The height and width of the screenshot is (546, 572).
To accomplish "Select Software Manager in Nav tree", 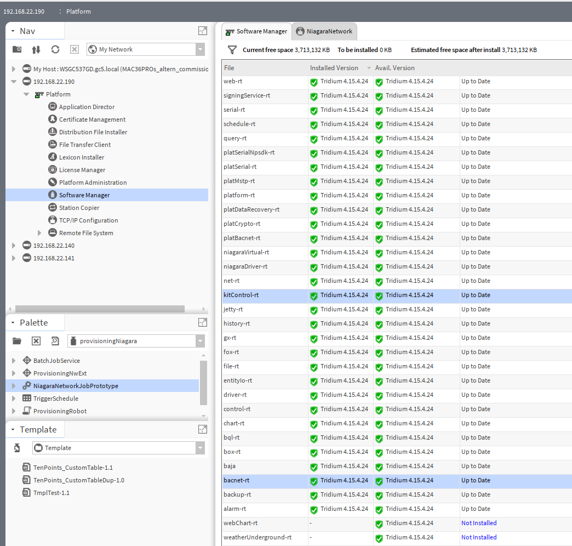I will tap(84, 195).
